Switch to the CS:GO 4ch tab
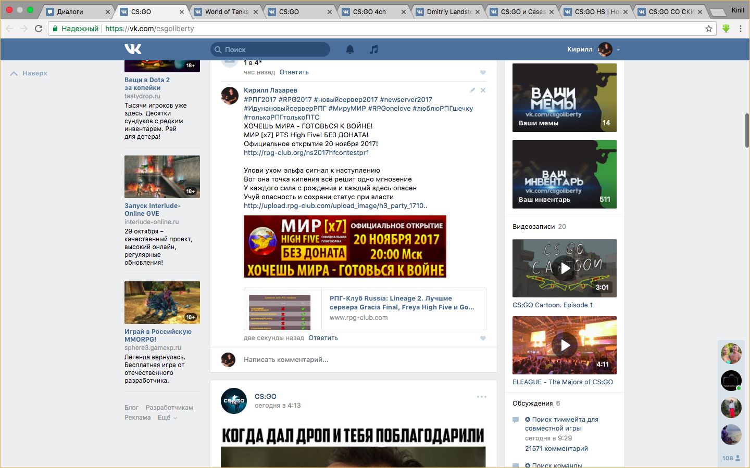This screenshot has width=750, height=468. coord(374,11)
